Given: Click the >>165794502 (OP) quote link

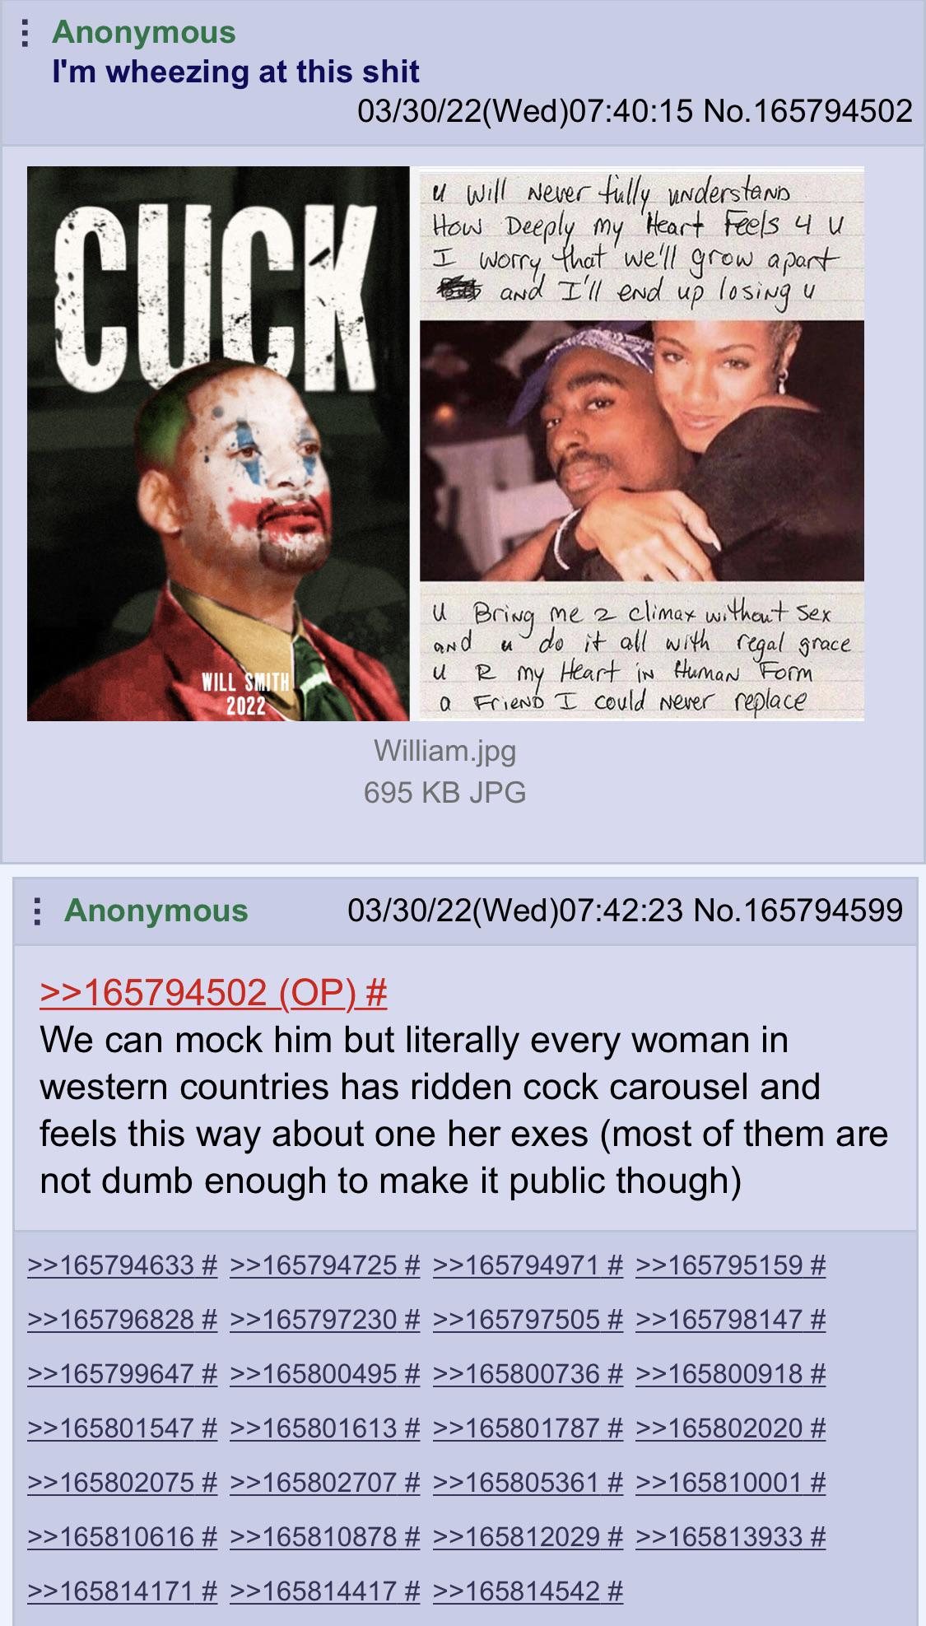Looking at the screenshot, I should [x=213, y=992].
